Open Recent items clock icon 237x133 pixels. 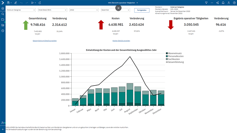click(x=3, y=31)
